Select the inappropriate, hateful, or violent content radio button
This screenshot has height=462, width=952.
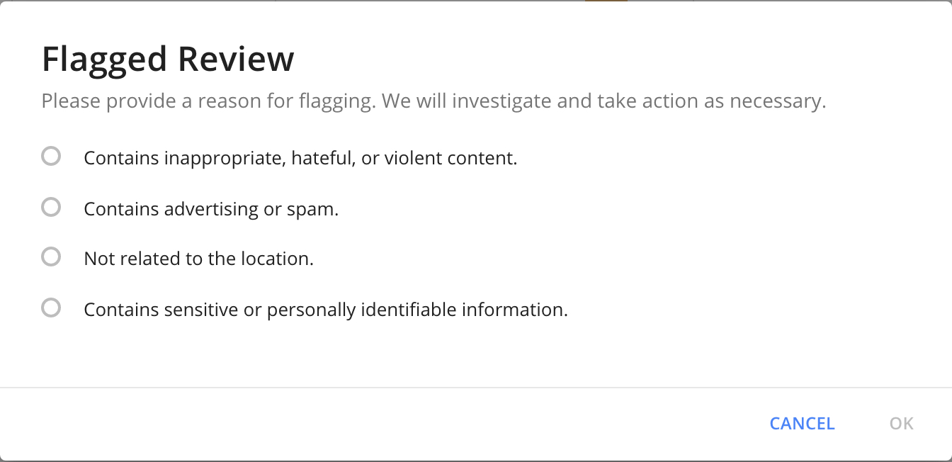51,156
